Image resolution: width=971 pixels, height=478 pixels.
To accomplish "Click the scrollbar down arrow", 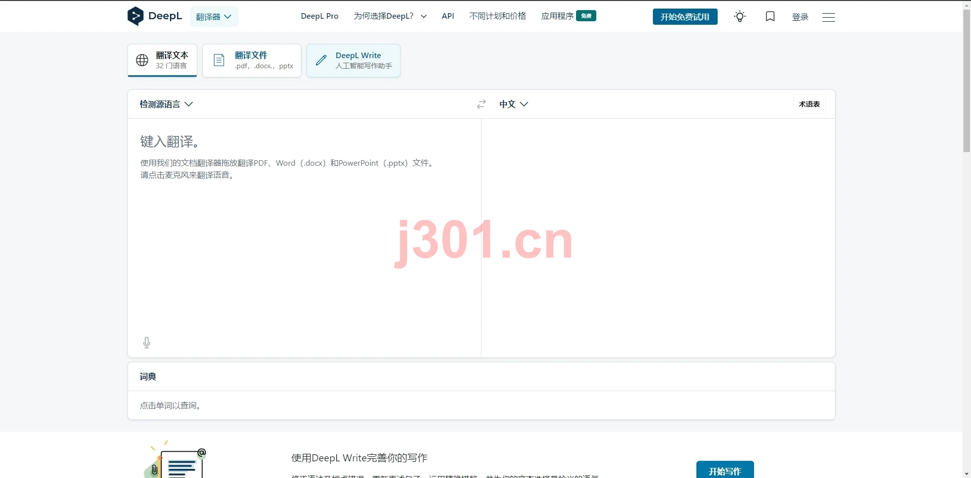I will tap(966, 474).
